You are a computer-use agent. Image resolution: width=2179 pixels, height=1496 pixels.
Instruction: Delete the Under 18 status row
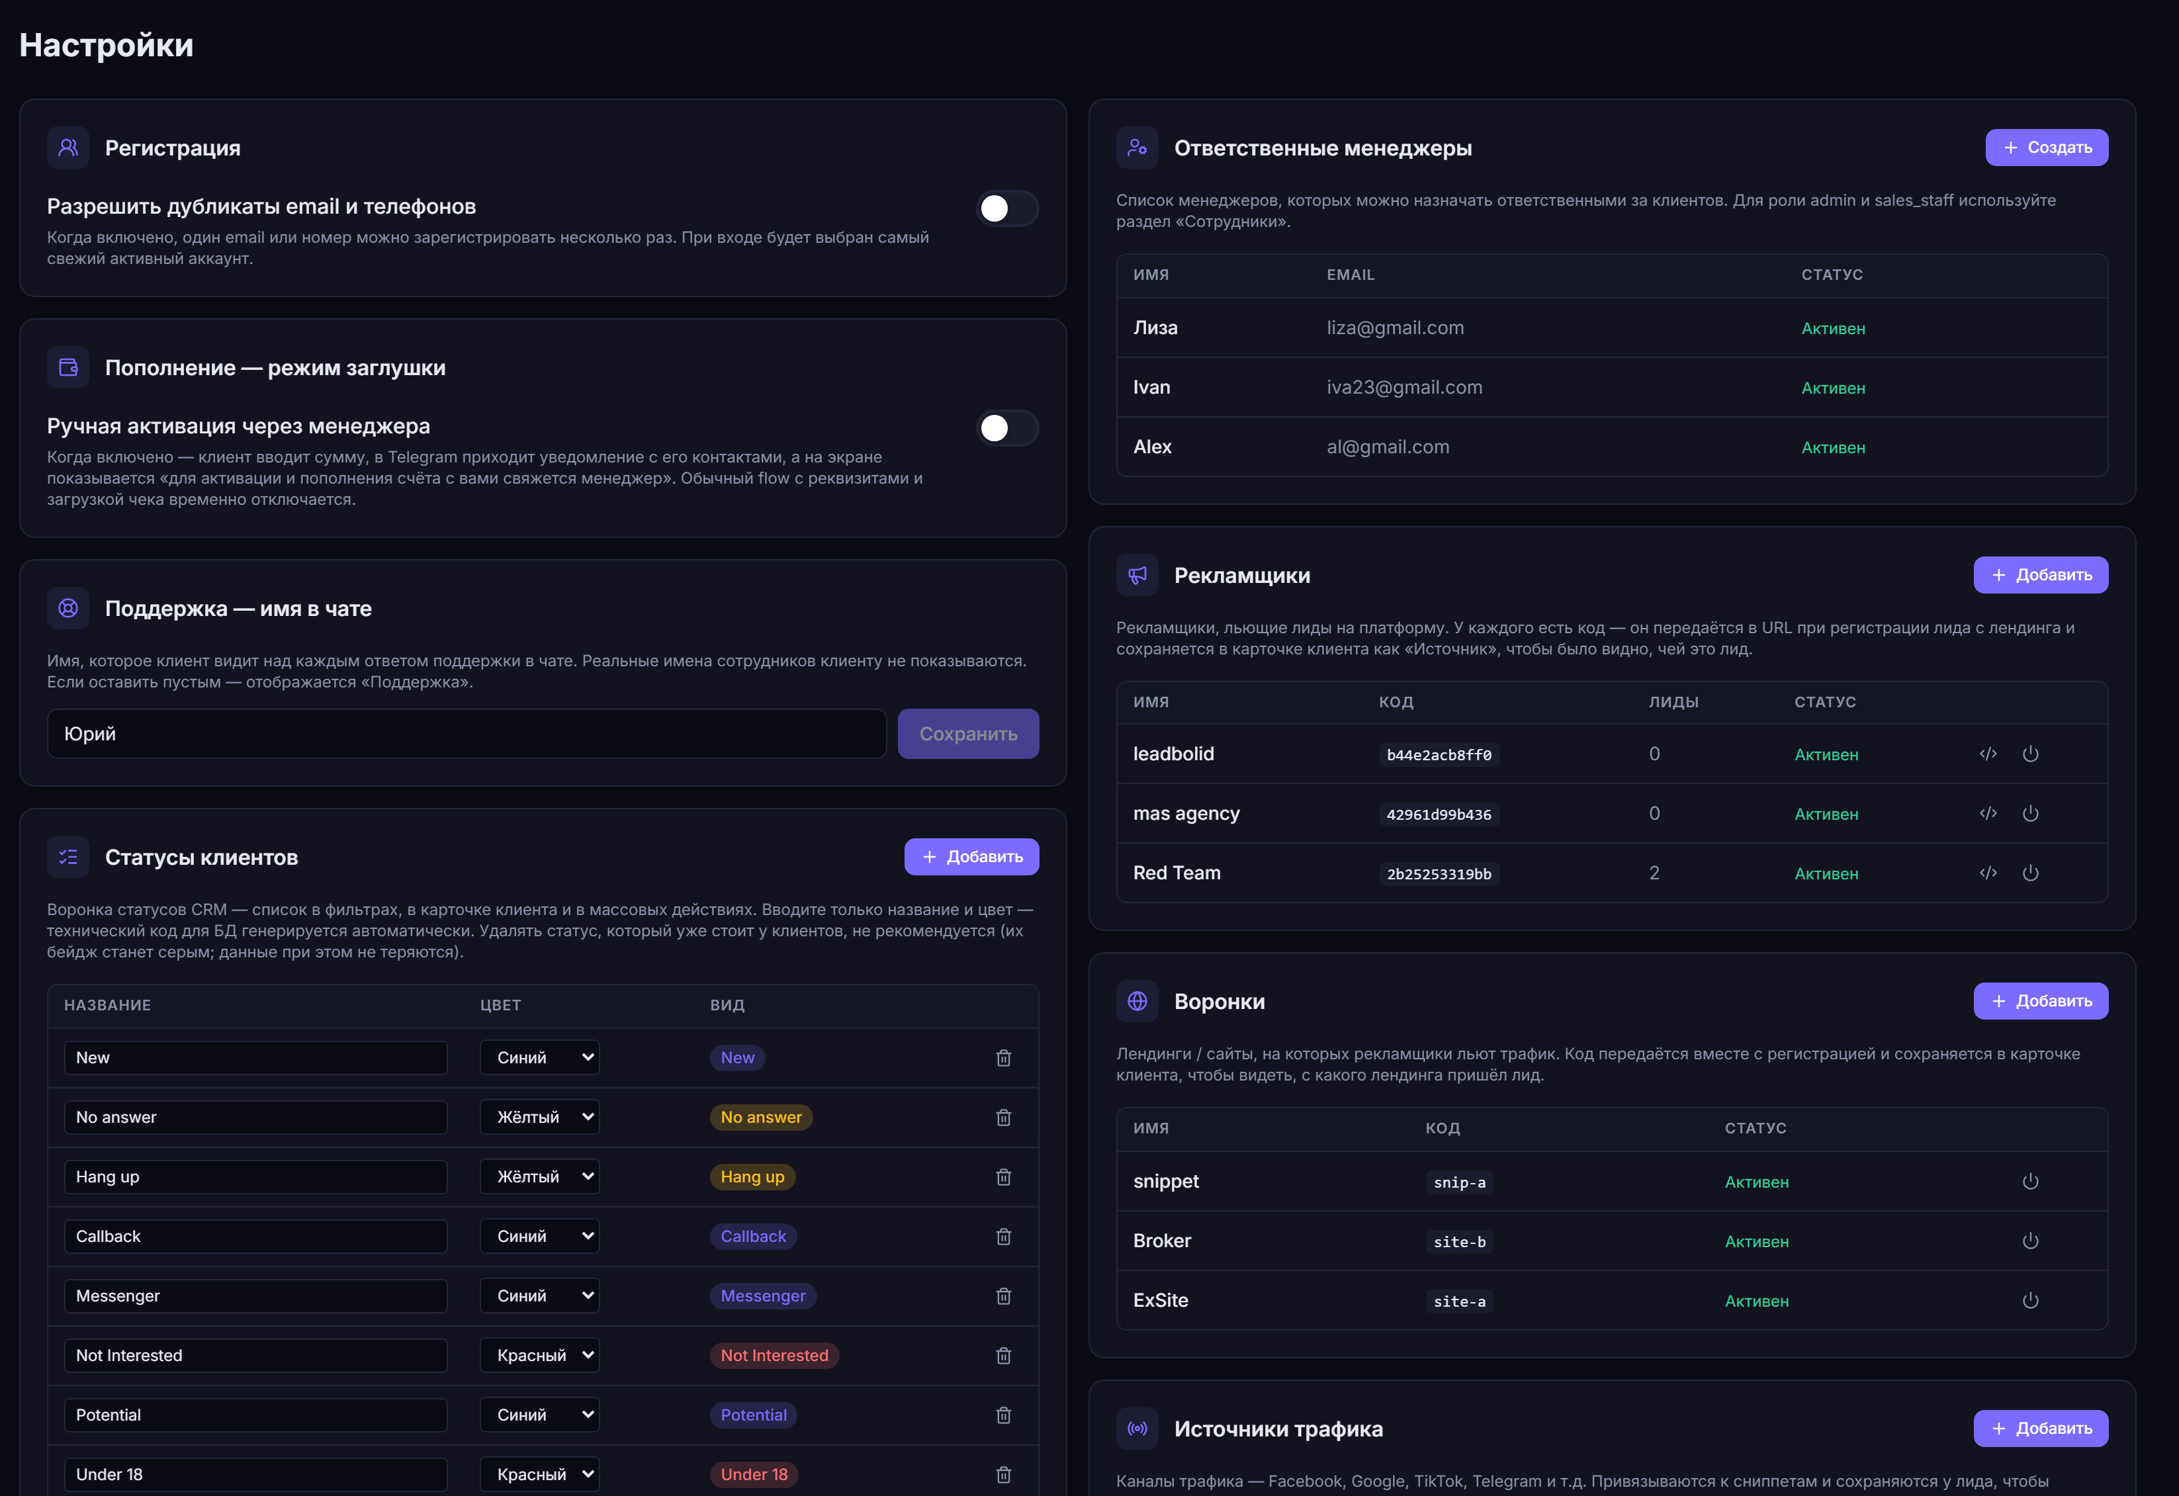pos(1003,1474)
